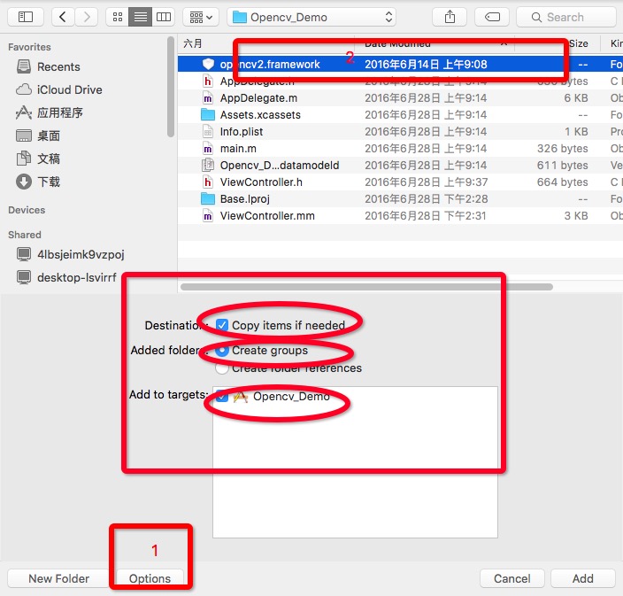Click the share icon in toolbar

pyautogui.click(x=450, y=17)
